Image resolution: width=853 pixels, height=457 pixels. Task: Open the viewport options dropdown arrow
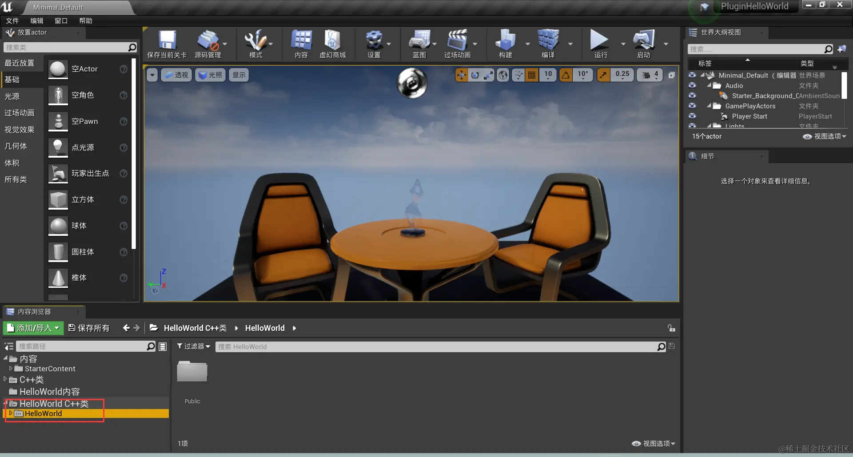tap(152, 75)
